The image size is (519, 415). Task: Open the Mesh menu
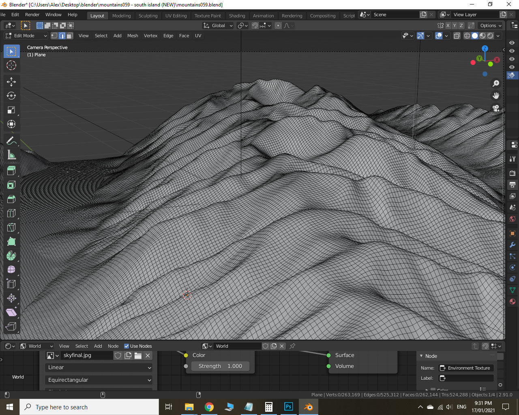133,36
